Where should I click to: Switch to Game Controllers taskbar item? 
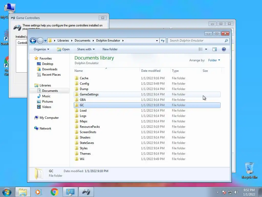pos(86,192)
